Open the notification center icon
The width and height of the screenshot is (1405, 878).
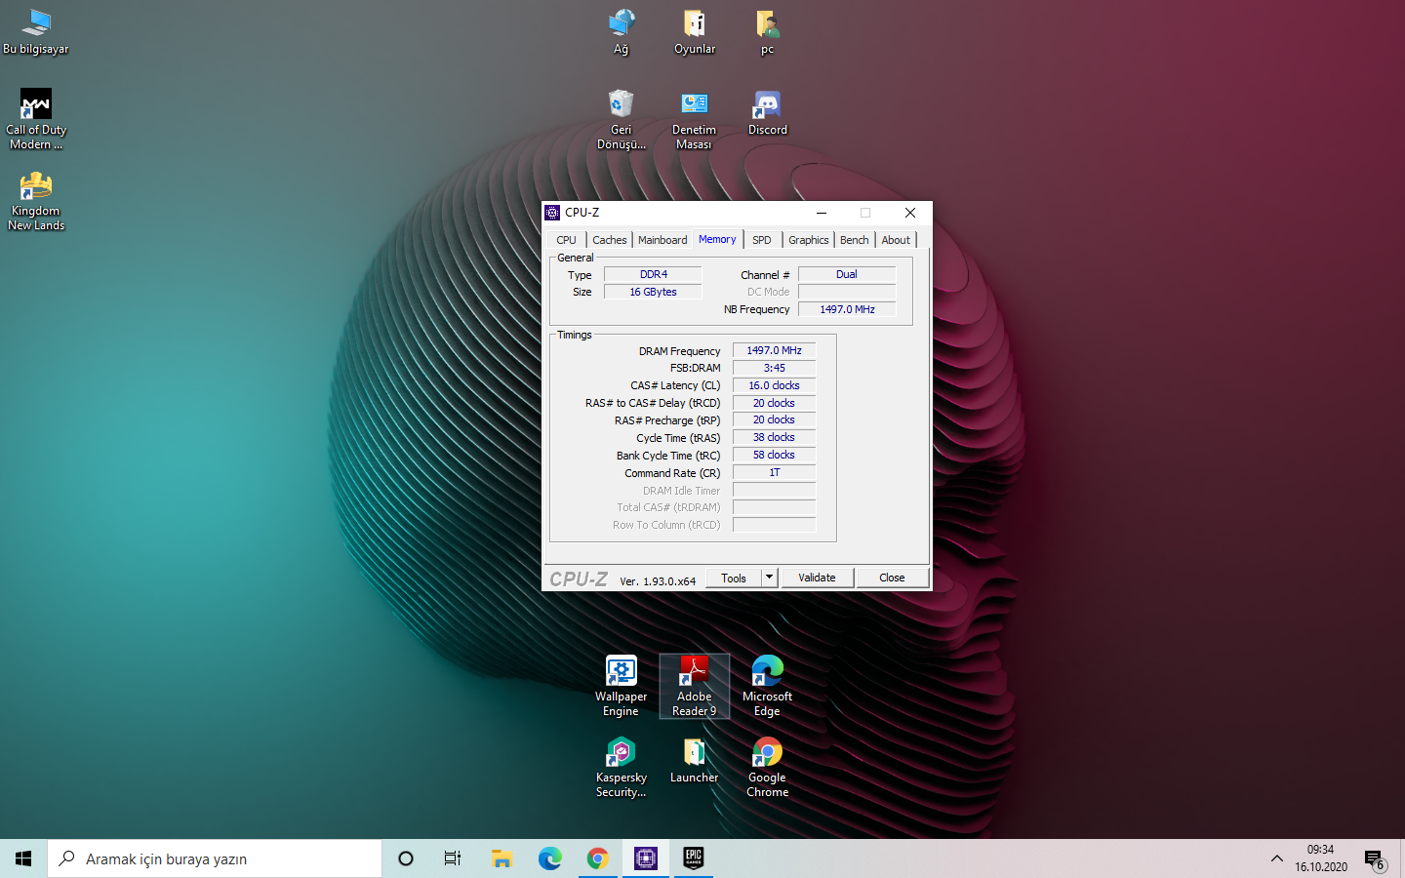tap(1374, 858)
